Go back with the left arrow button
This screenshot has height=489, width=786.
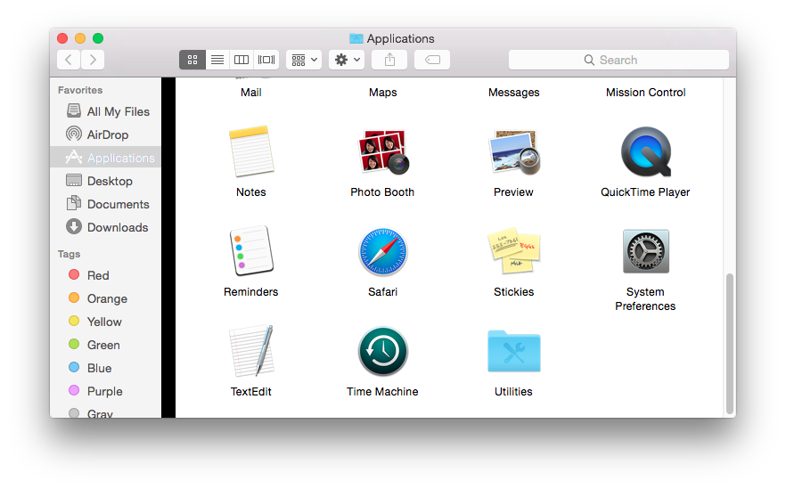[x=69, y=60]
